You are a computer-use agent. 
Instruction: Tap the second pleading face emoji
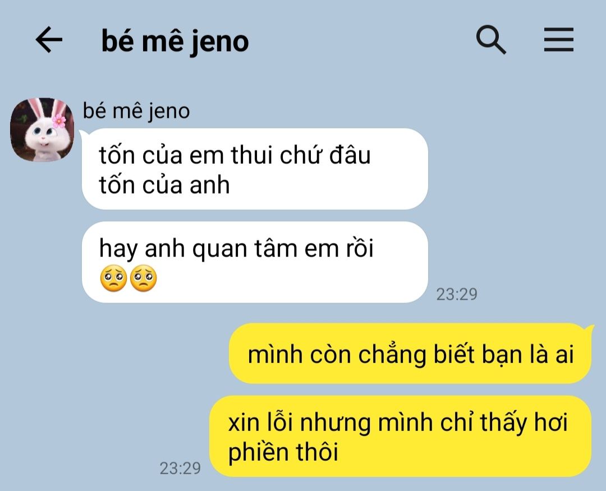(x=144, y=278)
